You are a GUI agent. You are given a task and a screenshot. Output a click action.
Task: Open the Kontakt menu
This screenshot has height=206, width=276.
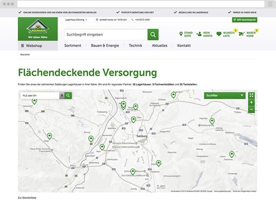(184, 46)
